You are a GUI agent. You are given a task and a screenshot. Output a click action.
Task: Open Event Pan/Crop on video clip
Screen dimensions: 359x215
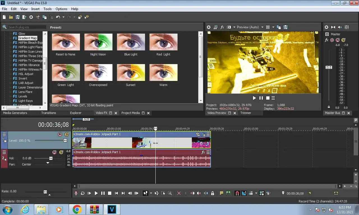[198, 134]
